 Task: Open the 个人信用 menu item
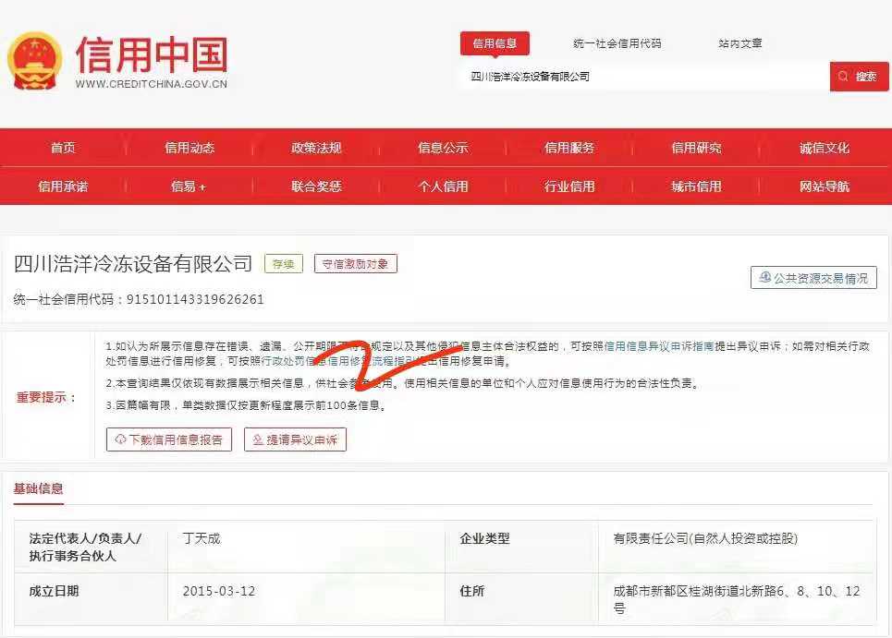point(443,187)
